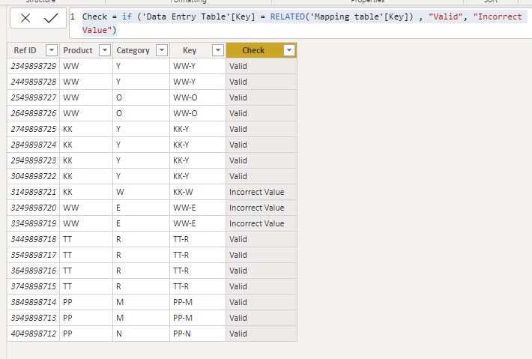This screenshot has height=359, width=532.
Task: Select Product TT cell for Ref ID 3449898718
Action: [86, 239]
